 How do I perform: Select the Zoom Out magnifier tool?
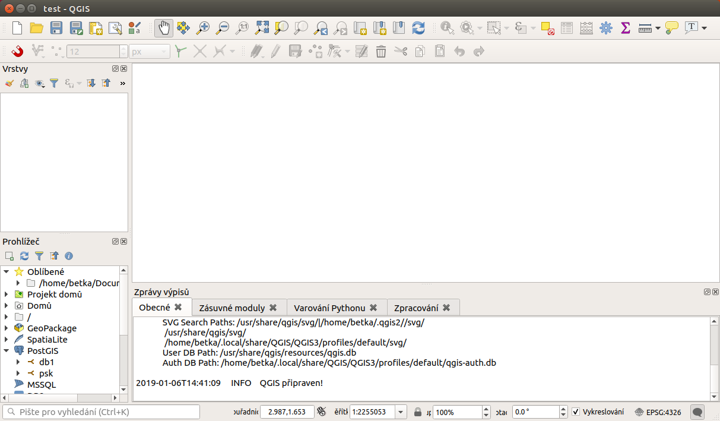point(223,27)
